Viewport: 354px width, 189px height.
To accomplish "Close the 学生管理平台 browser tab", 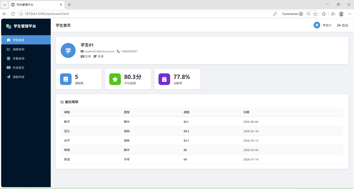I will pyautogui.click(x=61, y=5).
